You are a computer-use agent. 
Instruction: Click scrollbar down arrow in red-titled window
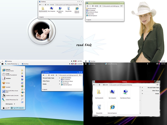(x=140, y=114)
